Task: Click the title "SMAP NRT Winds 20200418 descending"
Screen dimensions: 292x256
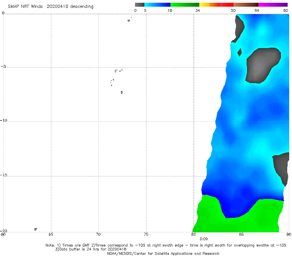Action: (x=51, y=6)
